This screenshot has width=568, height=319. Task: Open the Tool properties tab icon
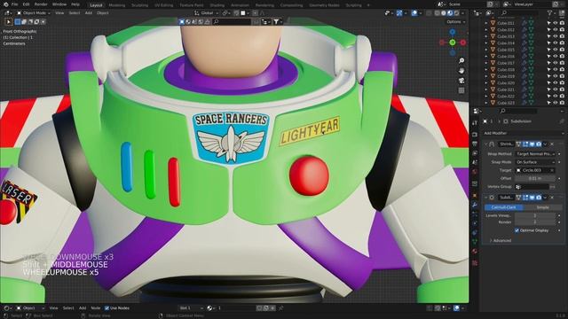475,123
